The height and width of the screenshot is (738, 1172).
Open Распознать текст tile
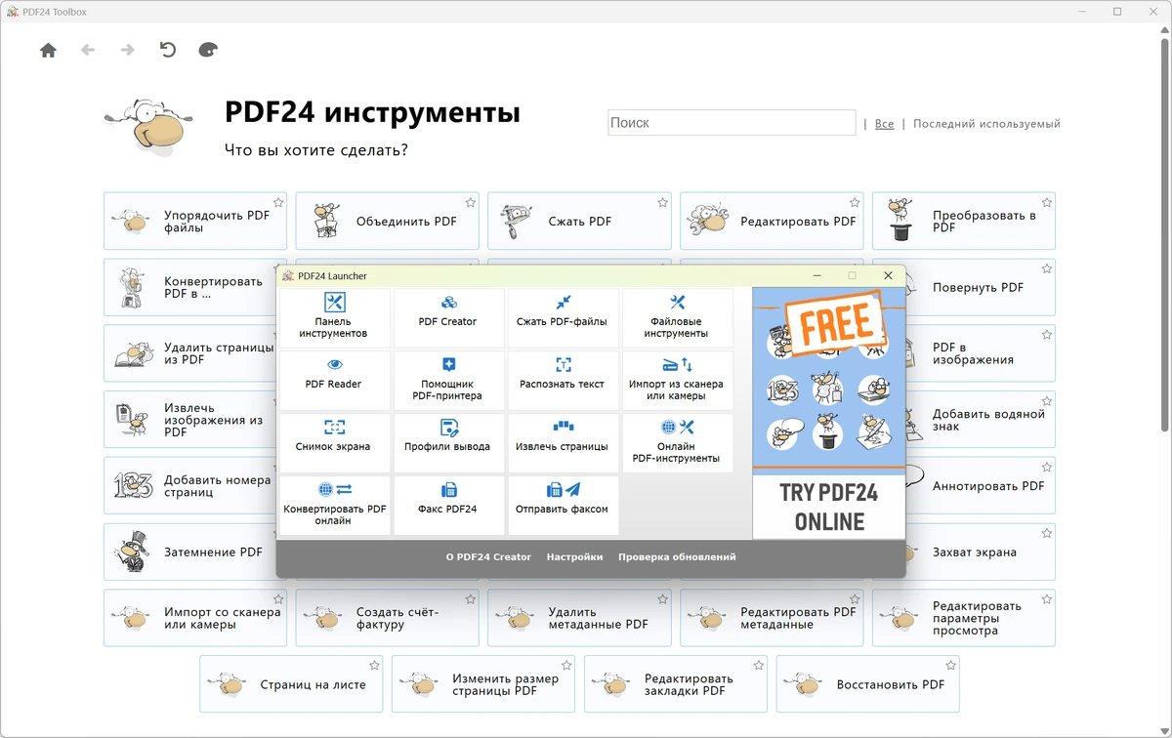[563, 380]
